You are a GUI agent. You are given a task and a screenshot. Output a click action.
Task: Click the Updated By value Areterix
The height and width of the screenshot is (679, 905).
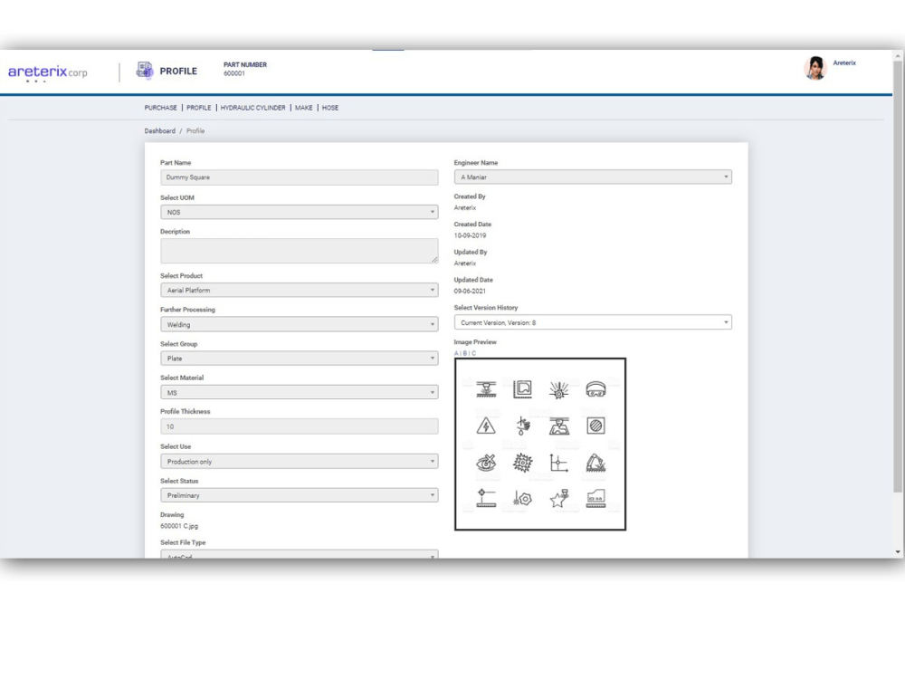click(464, 263)
